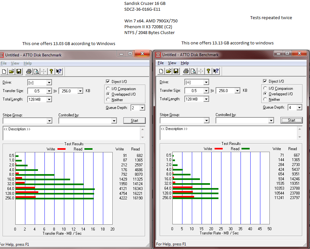Screen dimensions: 310x249
Task: Click the size grip in right window corner
Action: [305, 244]
